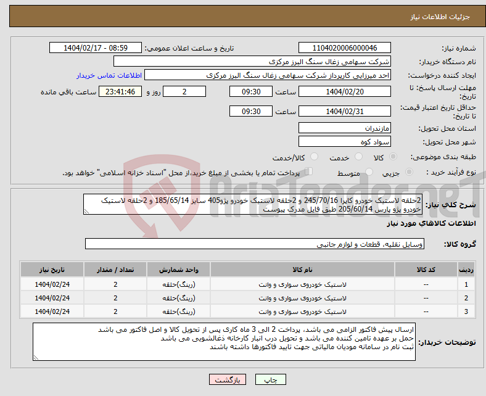Image resolution: width=486 pixels, height=396 pixels.
Task: Click the date 1404/02/24 in row 3
Action: (x=52, y=311)
